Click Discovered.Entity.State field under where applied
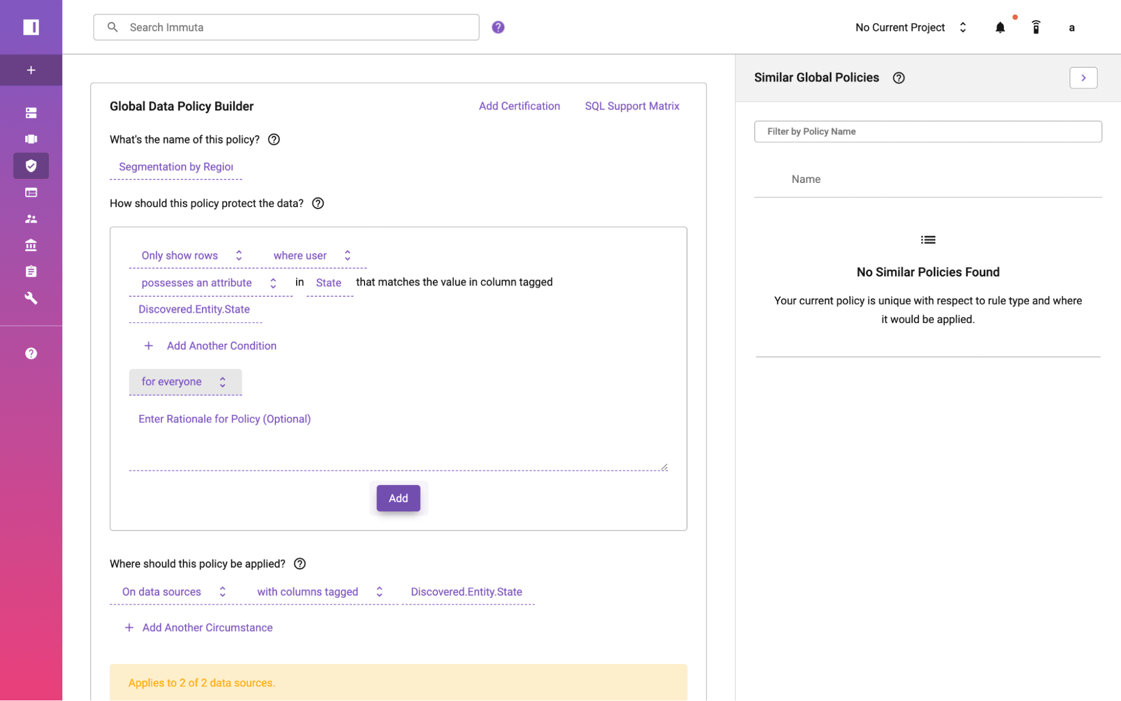Viewport: 1121px width, 701px height. coord(468,592)
